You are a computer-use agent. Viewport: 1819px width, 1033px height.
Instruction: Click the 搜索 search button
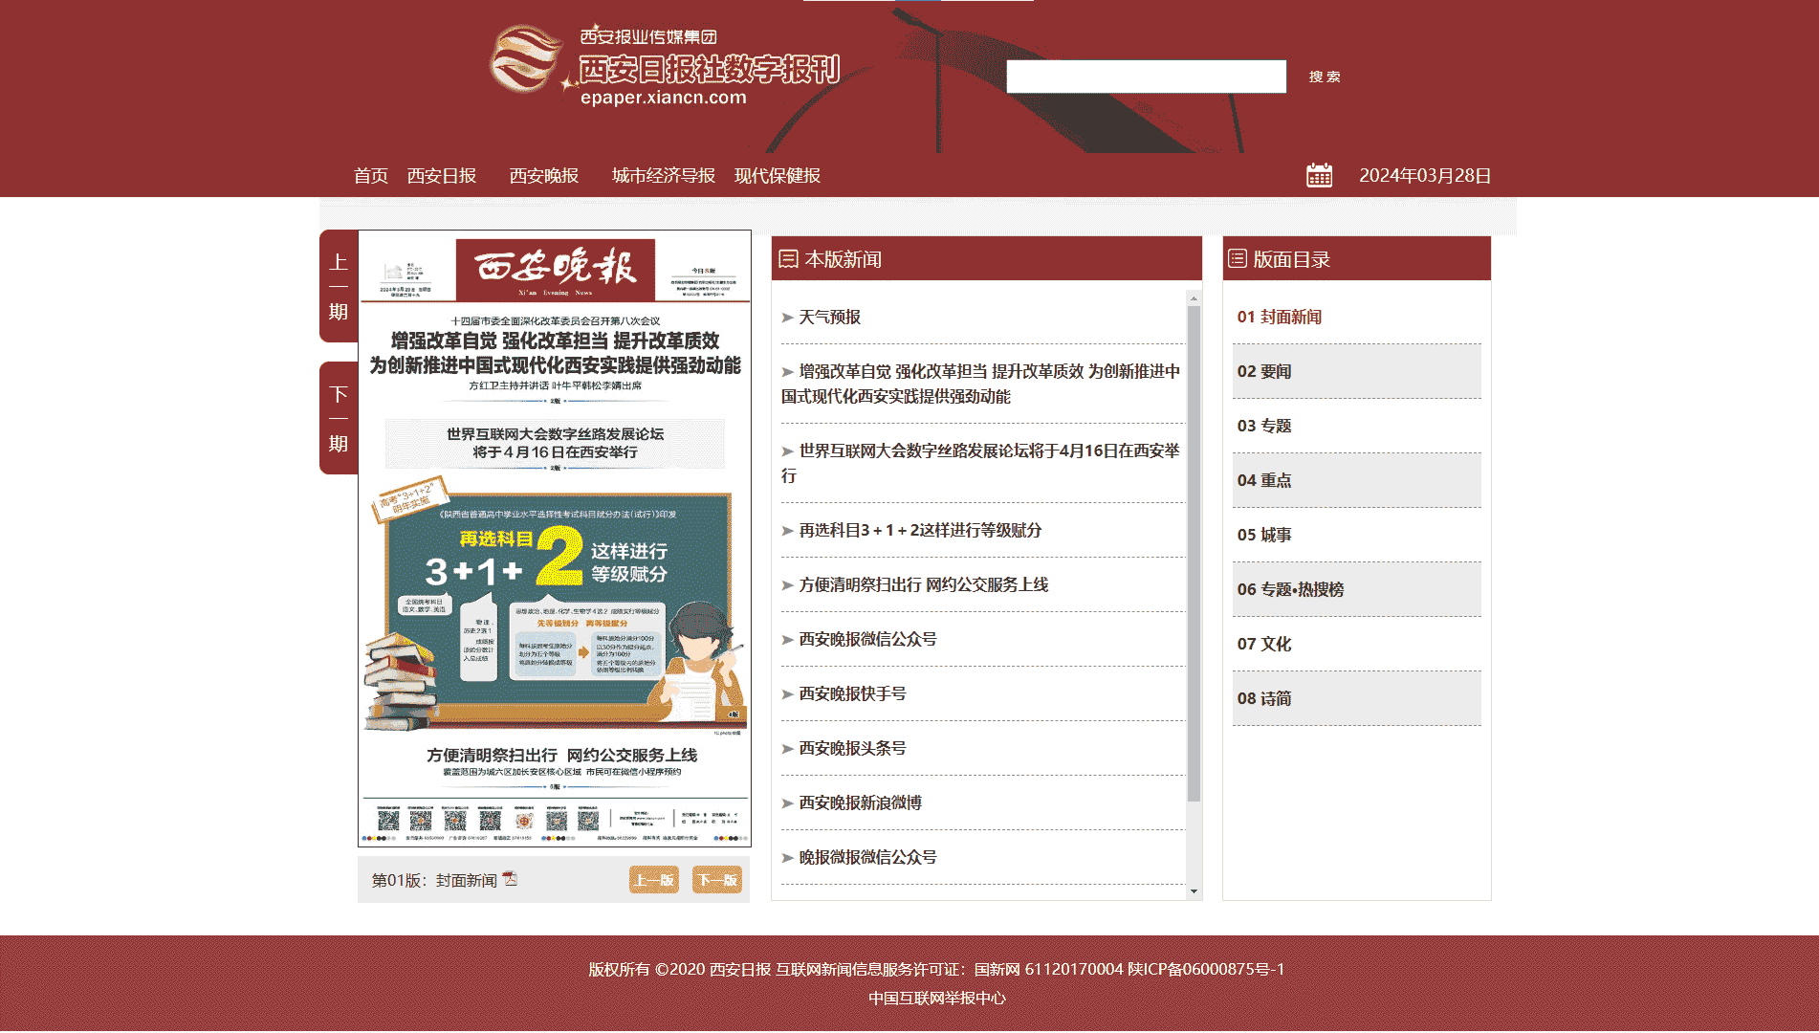[1325, 77]
